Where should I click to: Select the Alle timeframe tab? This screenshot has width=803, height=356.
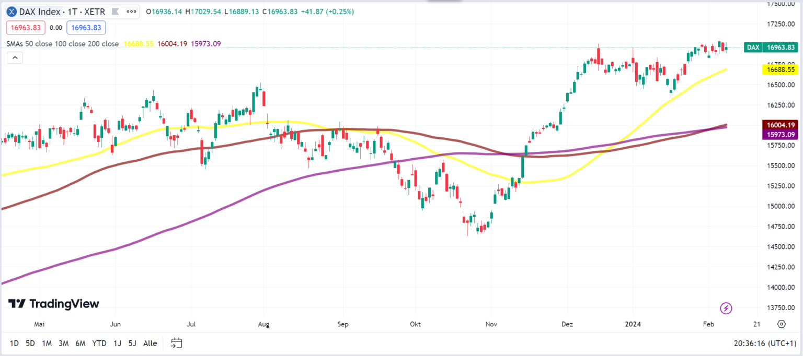click(x=150, y=343)
